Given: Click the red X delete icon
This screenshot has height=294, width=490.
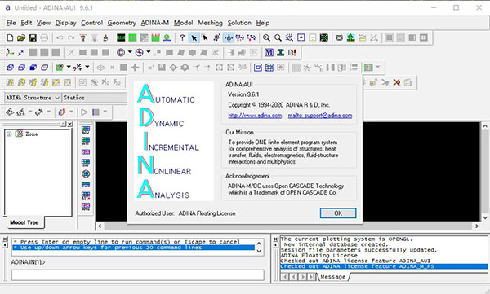Looking at the screenshot, I should [x=397, y=82].
